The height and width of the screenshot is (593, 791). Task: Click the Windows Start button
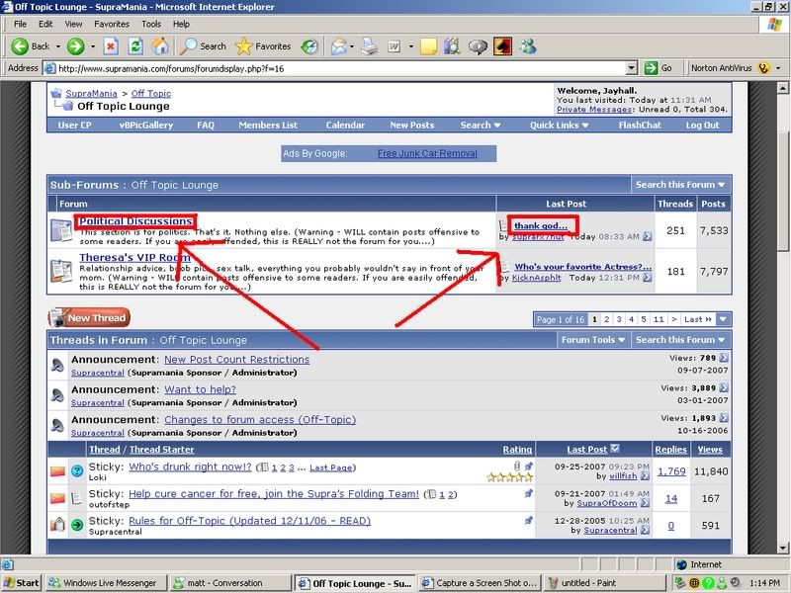(21, 583)
